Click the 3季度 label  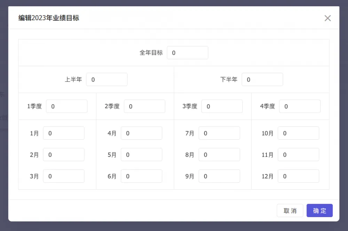tap(190, 106)
